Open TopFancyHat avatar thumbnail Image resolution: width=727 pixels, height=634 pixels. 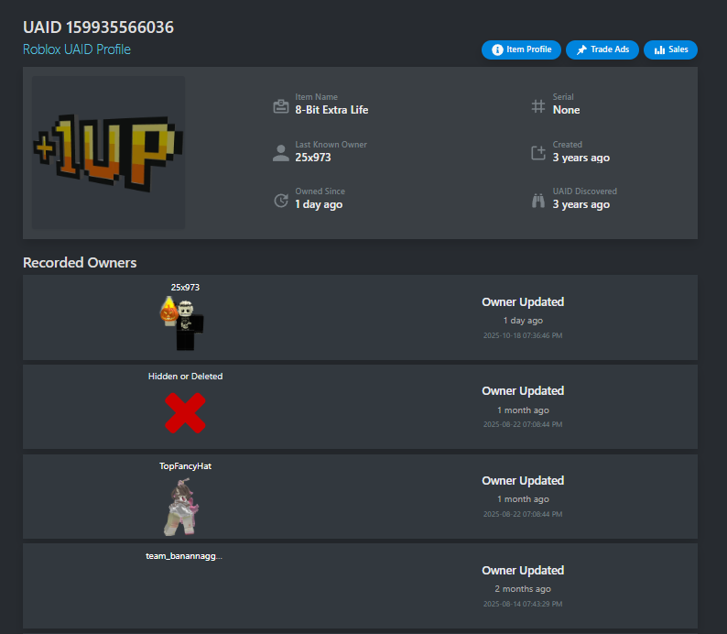(181, 507)
